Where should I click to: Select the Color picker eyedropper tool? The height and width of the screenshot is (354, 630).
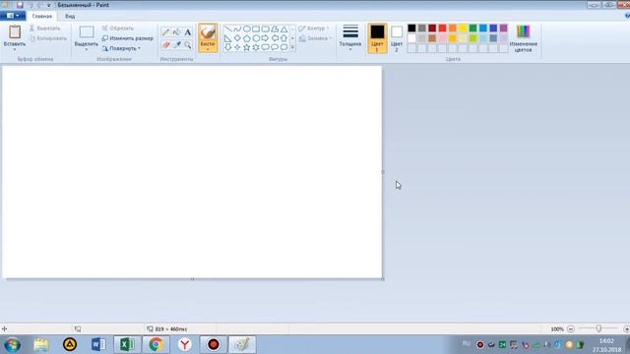(x=177, y=44)
